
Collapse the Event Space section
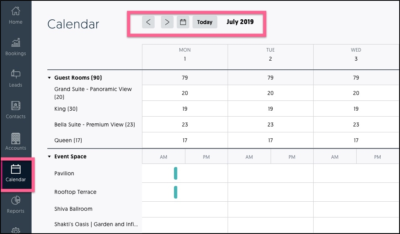[49, 157]
